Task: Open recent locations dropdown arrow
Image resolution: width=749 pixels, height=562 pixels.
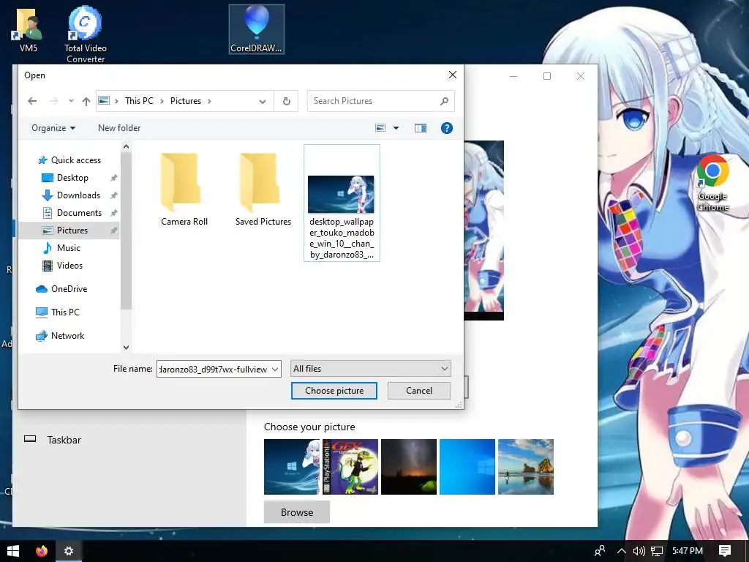Action: pos(71,101)
